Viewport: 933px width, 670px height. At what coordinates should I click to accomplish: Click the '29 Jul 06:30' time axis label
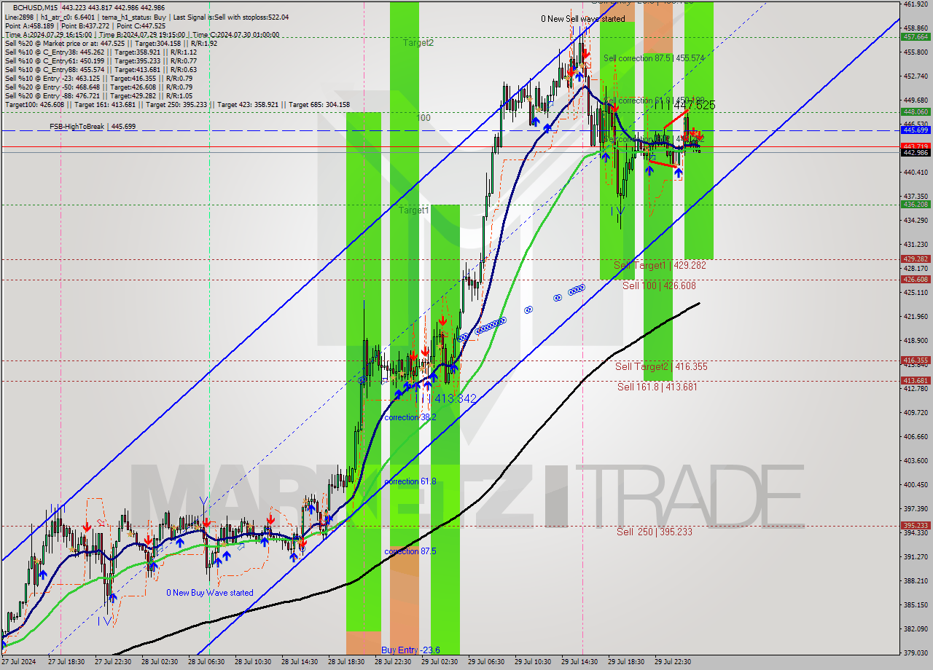pyautogui.click(x=486, y=662)
